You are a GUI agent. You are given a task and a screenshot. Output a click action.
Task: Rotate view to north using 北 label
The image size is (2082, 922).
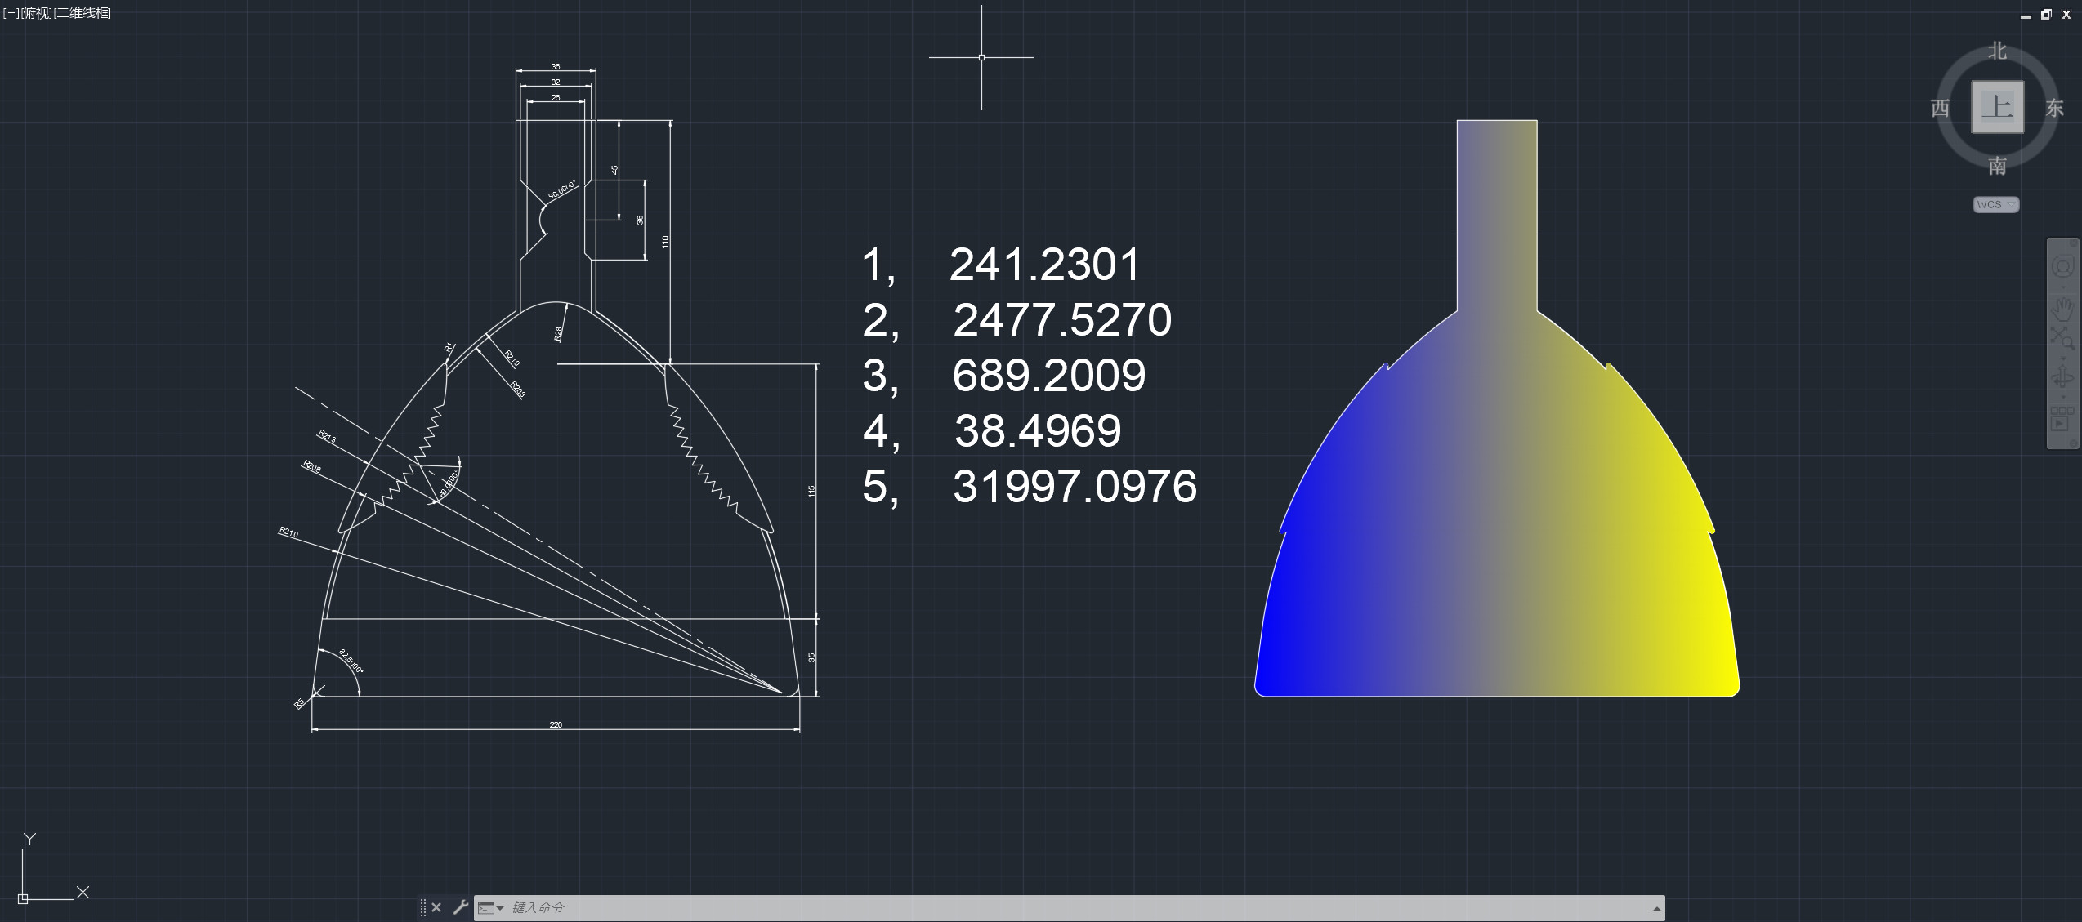[x=1997, y=51]
